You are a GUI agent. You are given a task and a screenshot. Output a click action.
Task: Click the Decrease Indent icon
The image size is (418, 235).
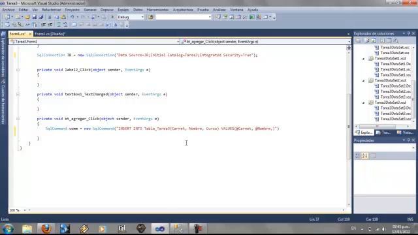pyautogui.click(x=43, y=25)
